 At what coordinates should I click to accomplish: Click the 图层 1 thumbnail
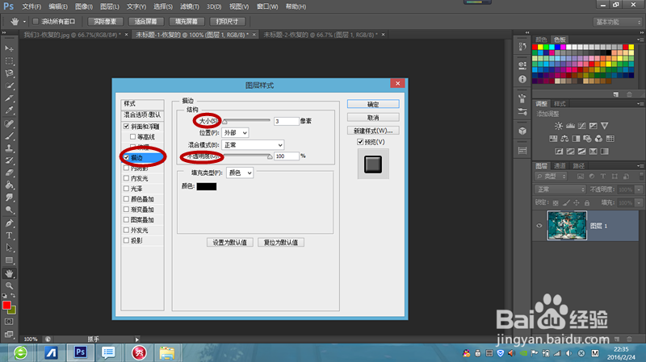567,226
